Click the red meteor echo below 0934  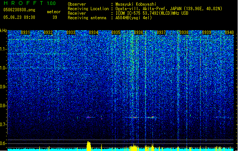click(89, 117)
